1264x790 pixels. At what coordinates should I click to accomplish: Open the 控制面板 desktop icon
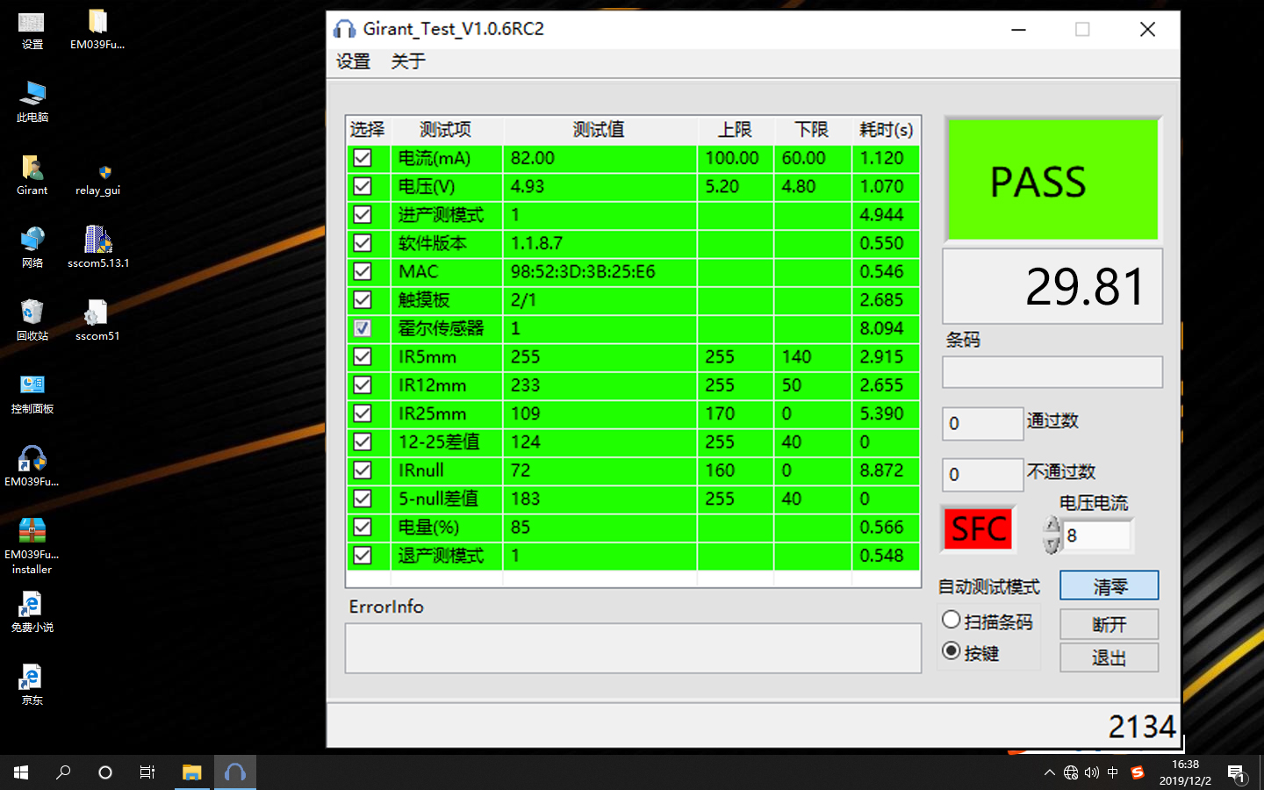coord(32,388)
